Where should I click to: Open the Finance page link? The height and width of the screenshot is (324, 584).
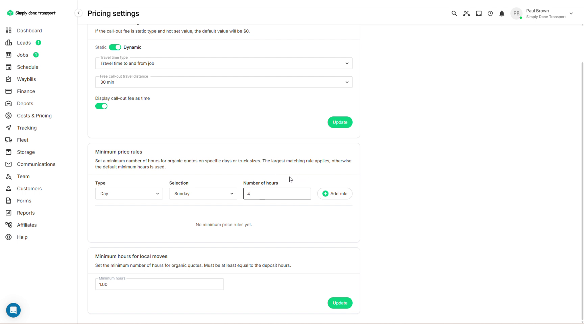(26, 91)
